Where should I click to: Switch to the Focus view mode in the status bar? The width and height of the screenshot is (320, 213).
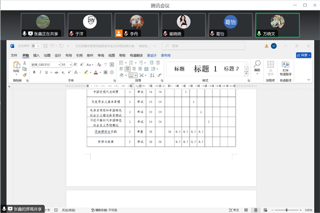point(234,210)
